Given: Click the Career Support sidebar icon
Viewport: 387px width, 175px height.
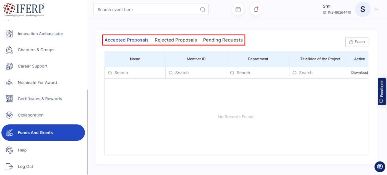Looking at the screenshot, I should pos(9,66).
